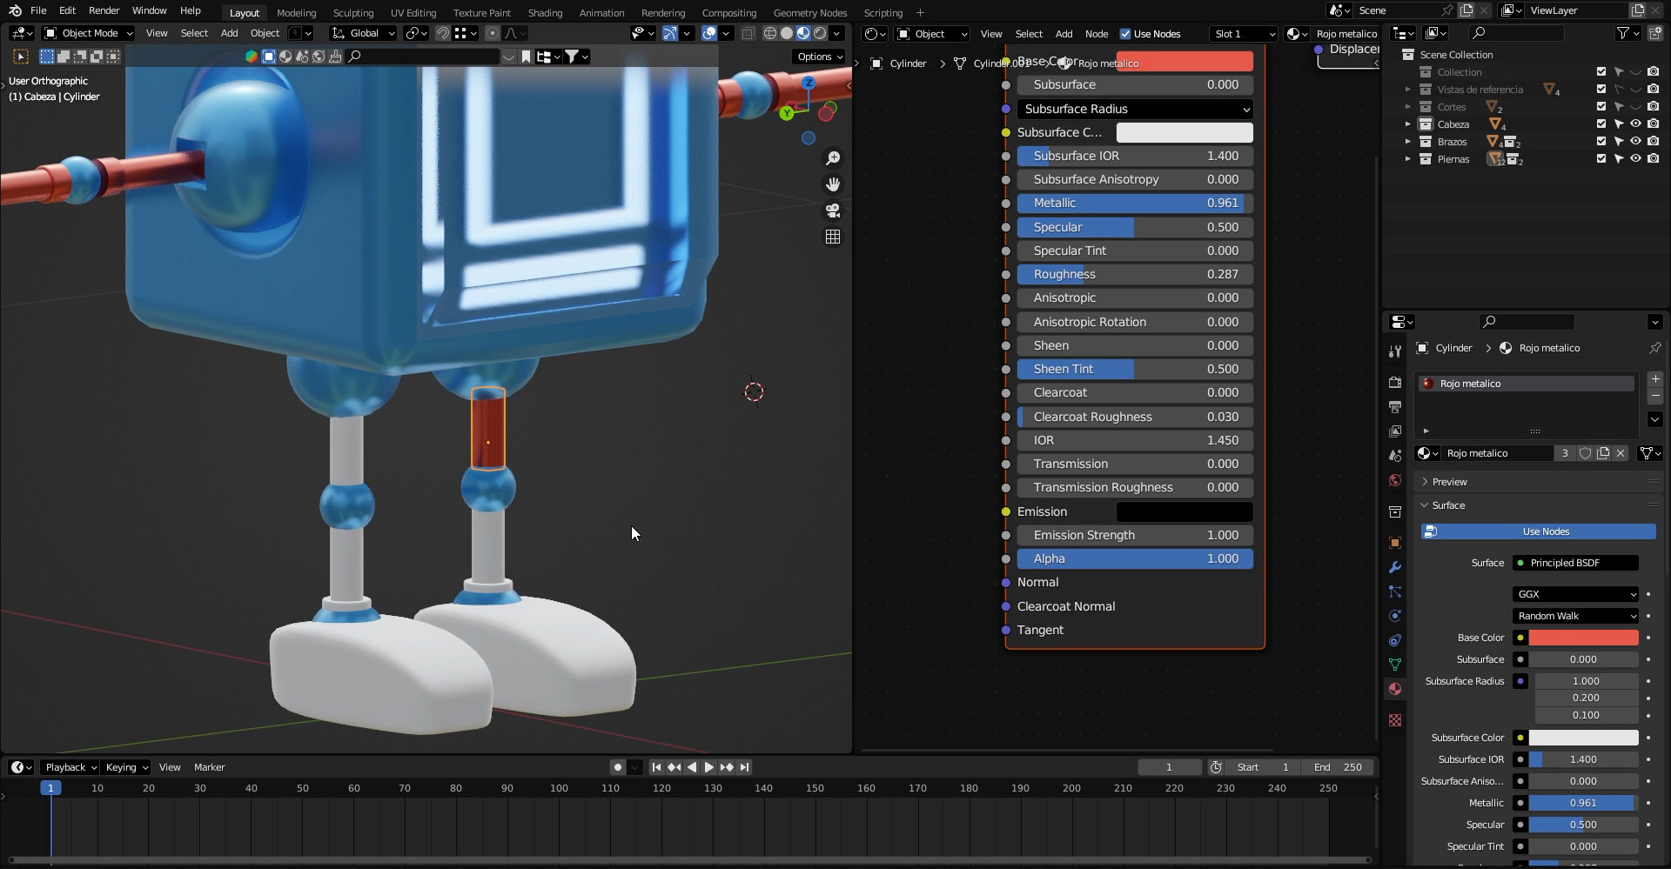Open the Object menu in the viewport header

(x=265, y=33)
